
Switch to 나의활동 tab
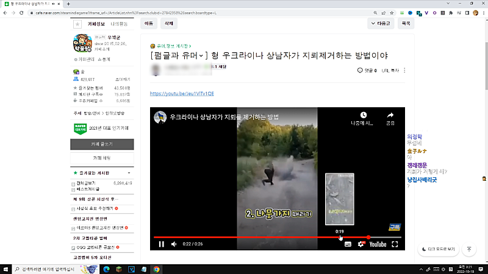[x=119, y=24]
